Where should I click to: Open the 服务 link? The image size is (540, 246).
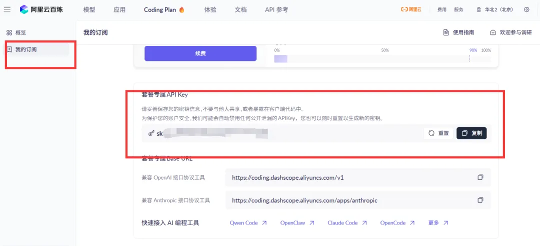pyautogui.click(x=458, y=9)
